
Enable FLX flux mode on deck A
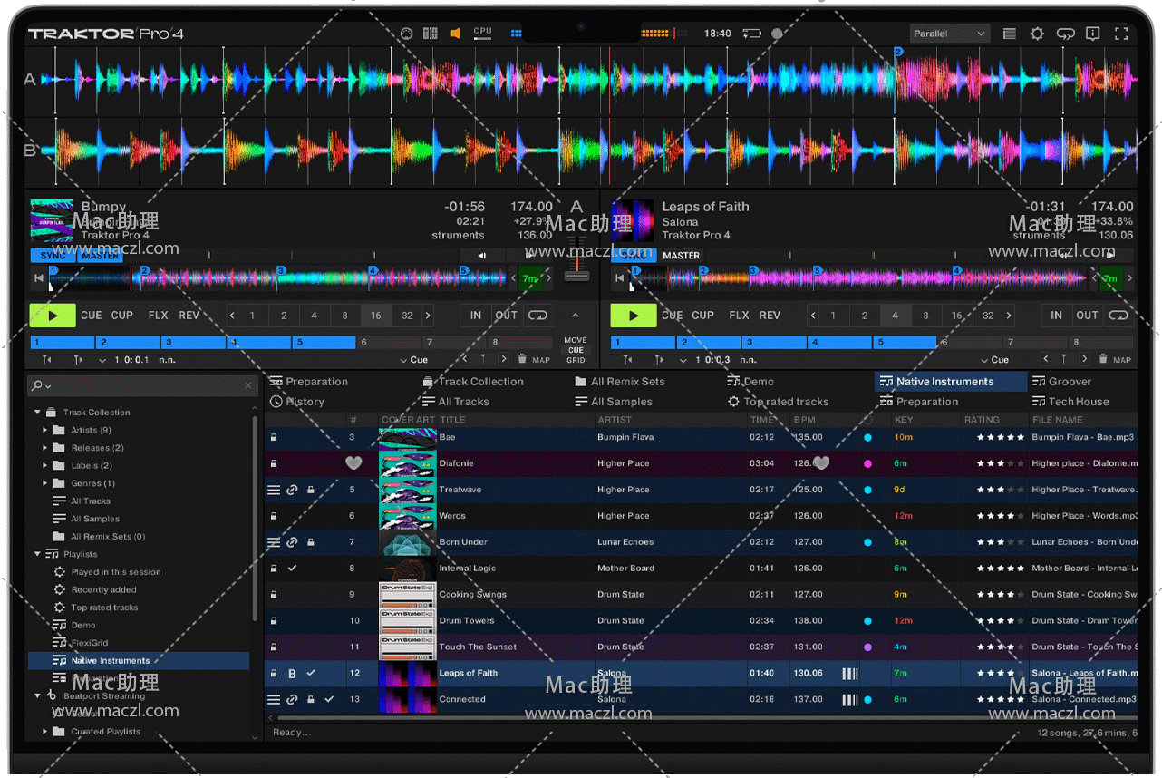tap(158, 316)
